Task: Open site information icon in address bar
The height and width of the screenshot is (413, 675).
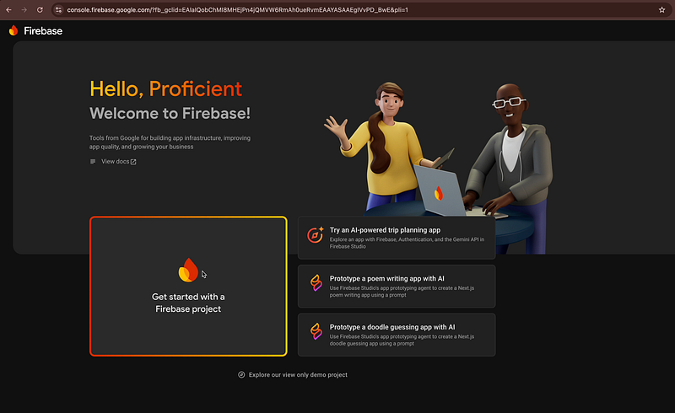Action: pos(58,9)
